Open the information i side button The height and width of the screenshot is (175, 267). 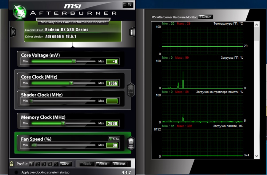click(132, 32)
